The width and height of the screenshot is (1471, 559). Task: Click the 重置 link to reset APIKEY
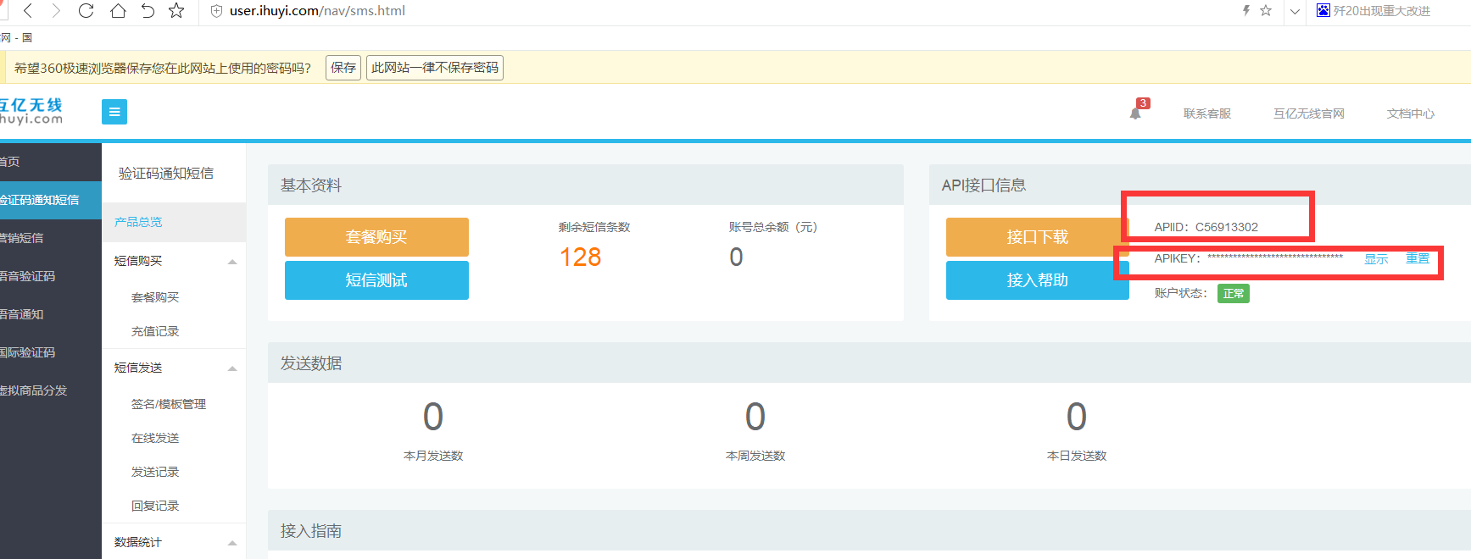pos(1417,258)
